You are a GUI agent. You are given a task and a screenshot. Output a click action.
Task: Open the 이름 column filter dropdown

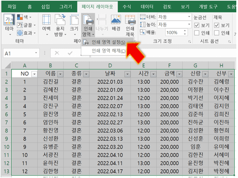(x=60, y=74)
